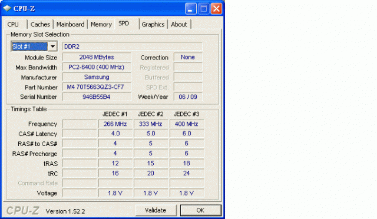Click part number M4 70T5663QZ3-CF7

pyautogui.click(x=97, y=87)
